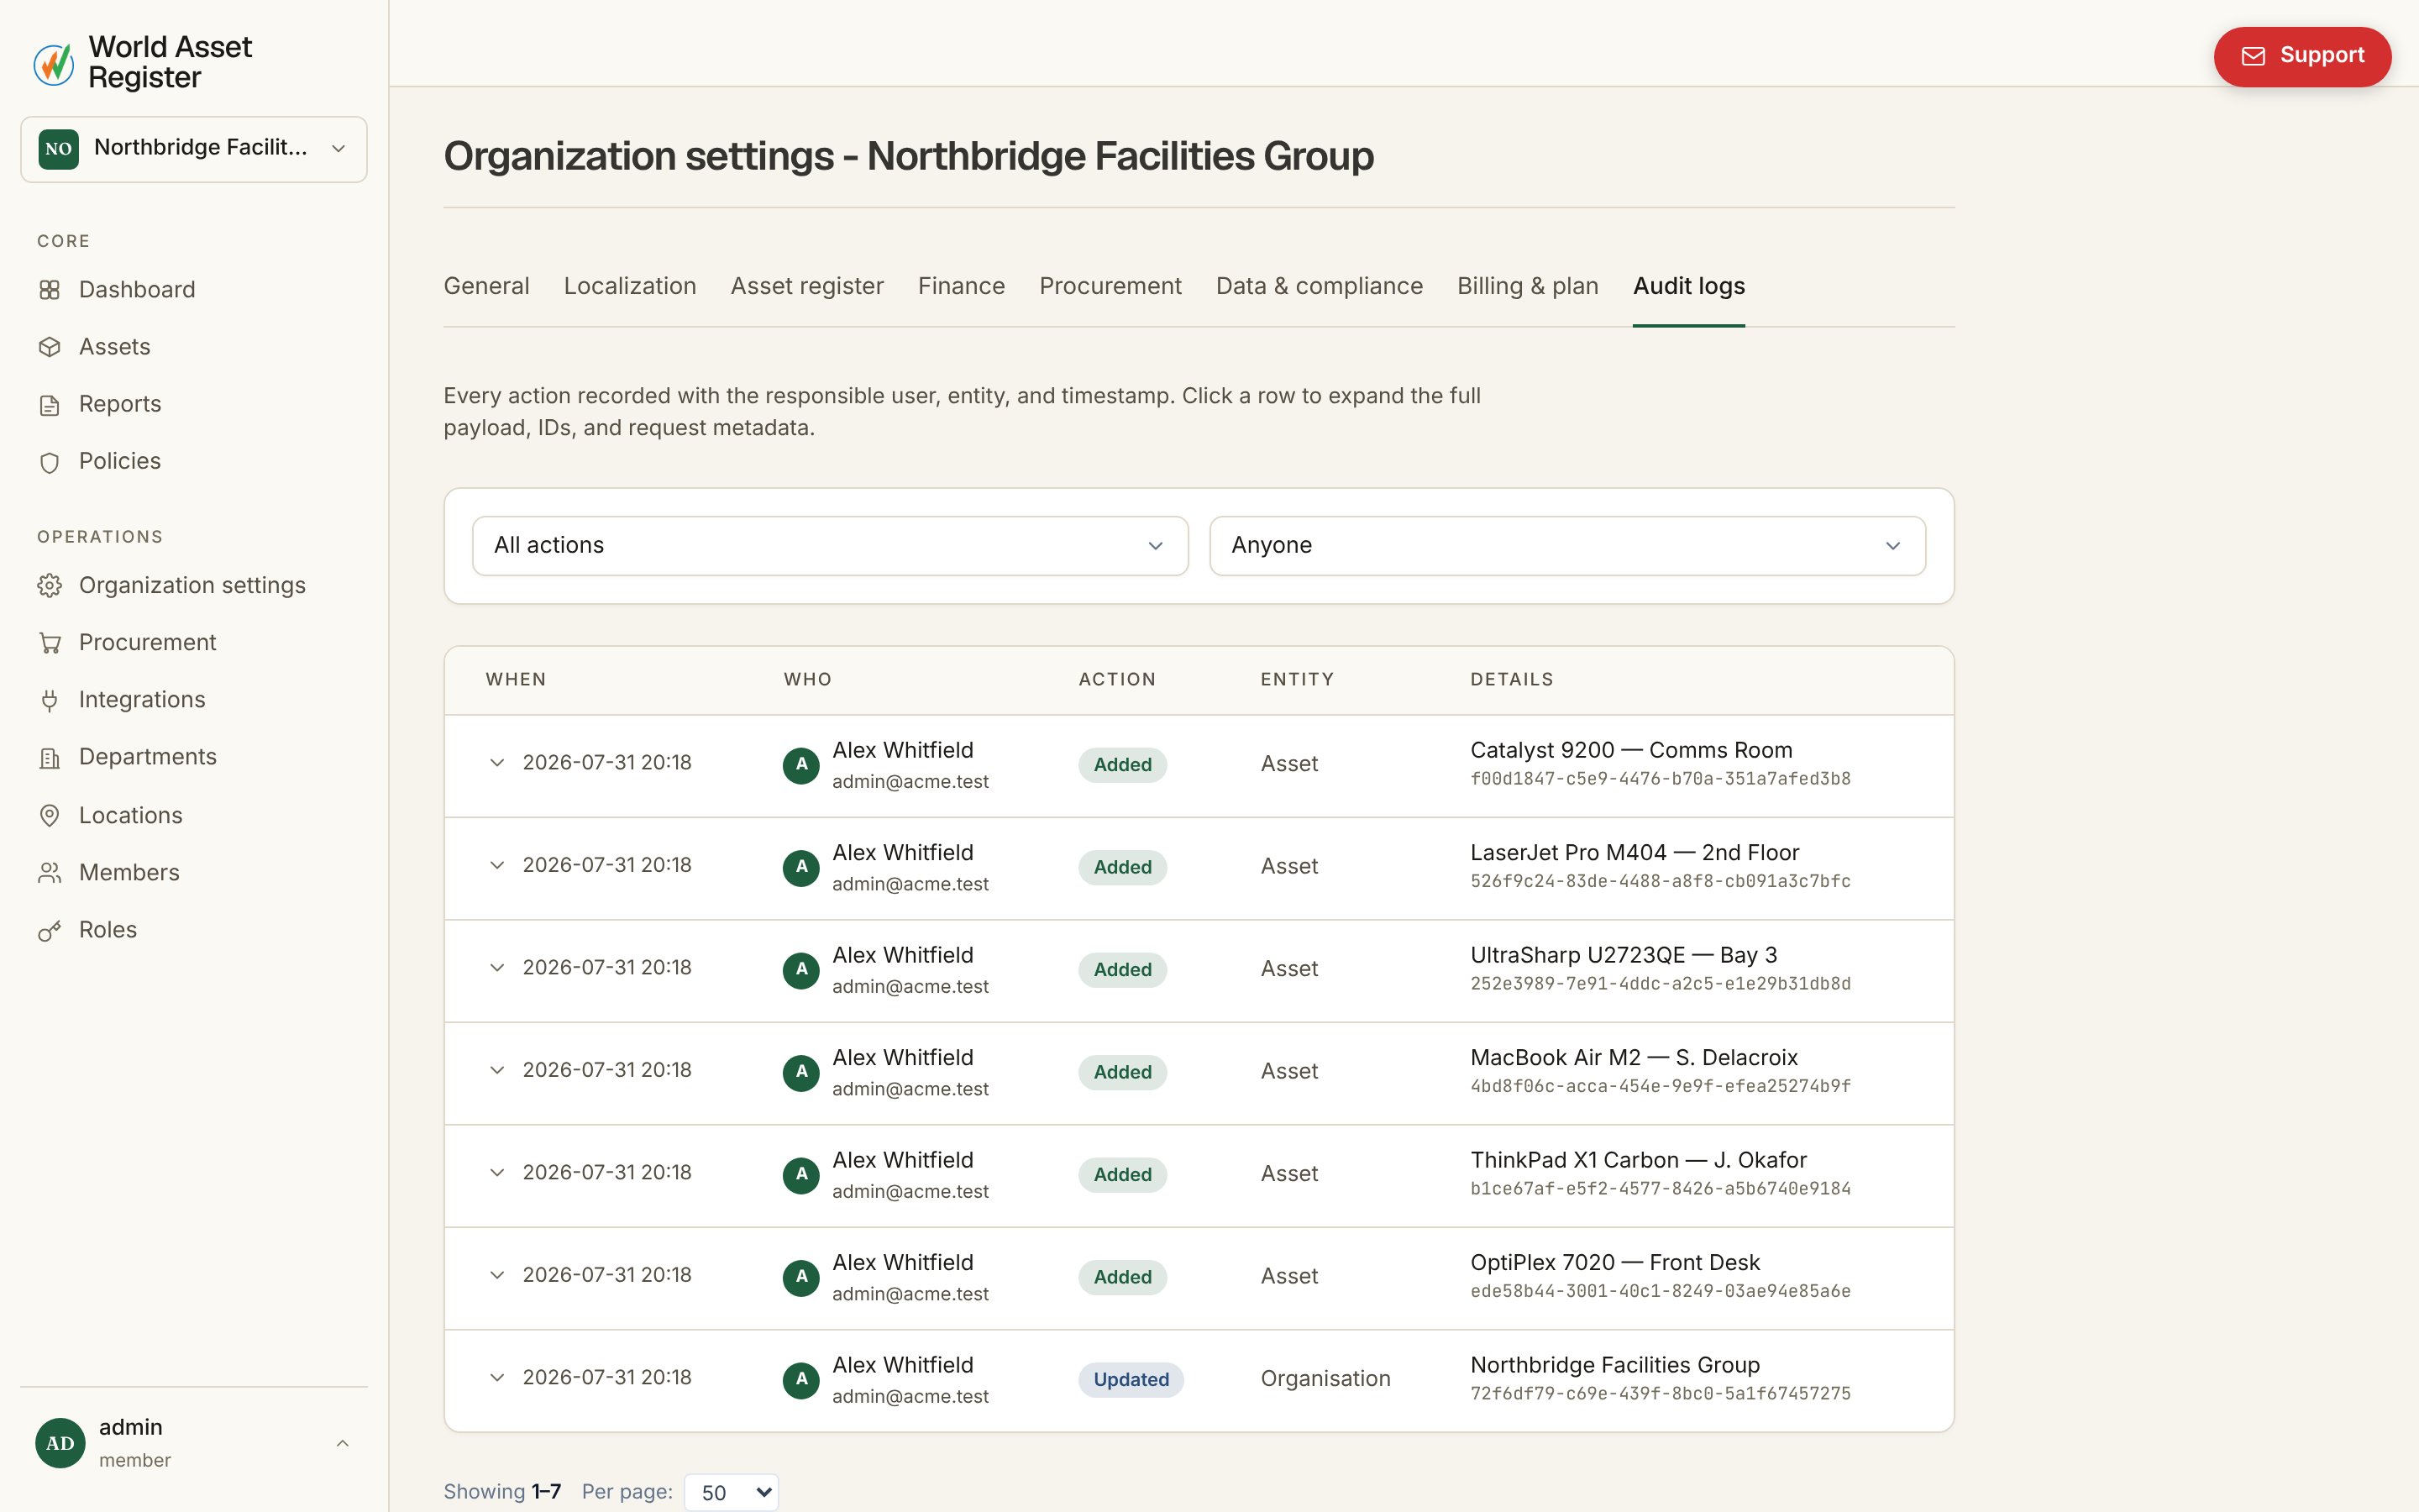Click Alex Whitfield avatar in LaserJet Pro row
The height and width of the screenshot is (1512, 2419).
pos(800,868)
